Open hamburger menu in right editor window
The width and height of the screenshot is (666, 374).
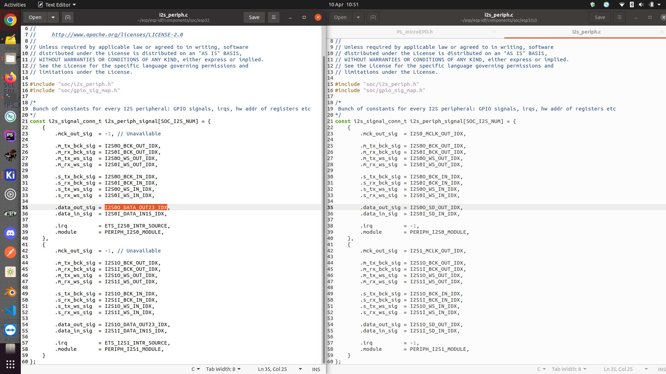619,17
